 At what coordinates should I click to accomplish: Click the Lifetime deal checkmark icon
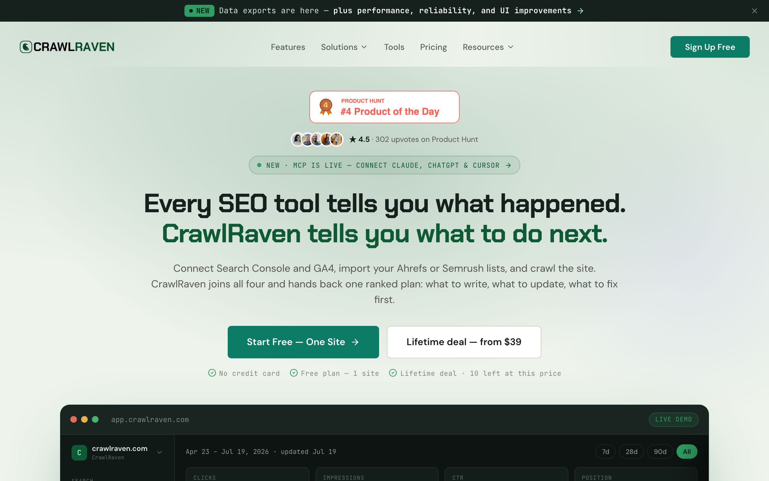[x=393, y=373]
